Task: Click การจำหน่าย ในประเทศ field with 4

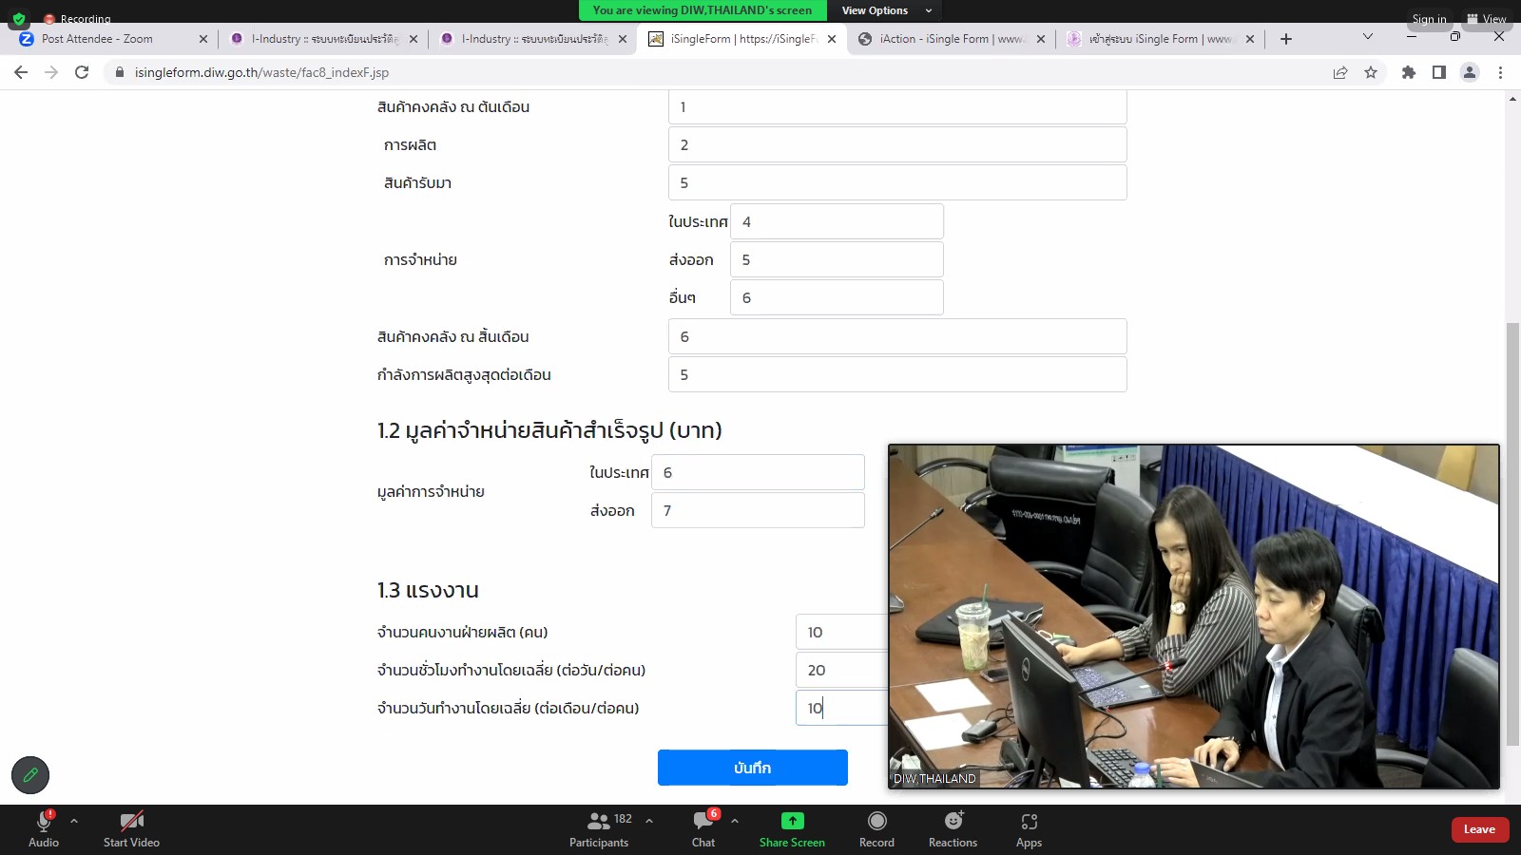Action: 837,221
